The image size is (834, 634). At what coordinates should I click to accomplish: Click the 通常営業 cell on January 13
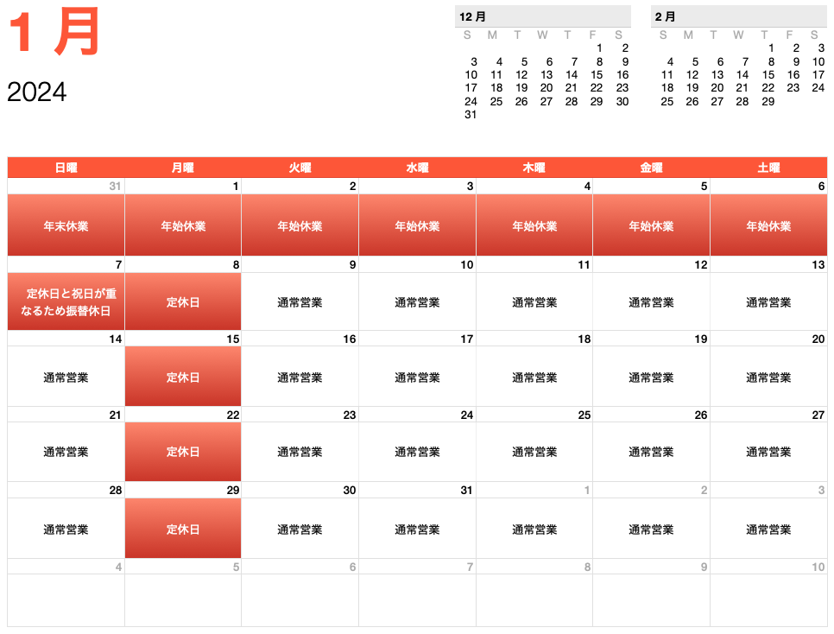[768, 302]
